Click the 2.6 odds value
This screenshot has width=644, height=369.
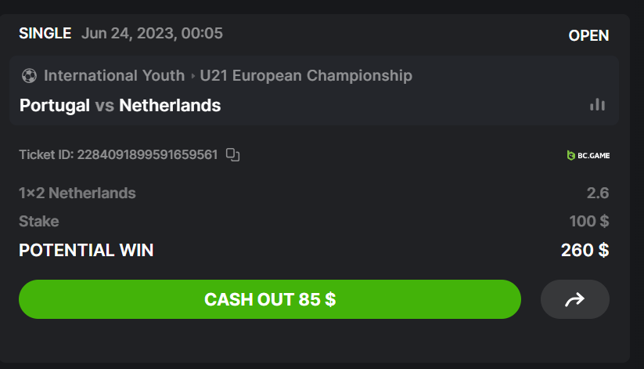(x=598, y=193)
